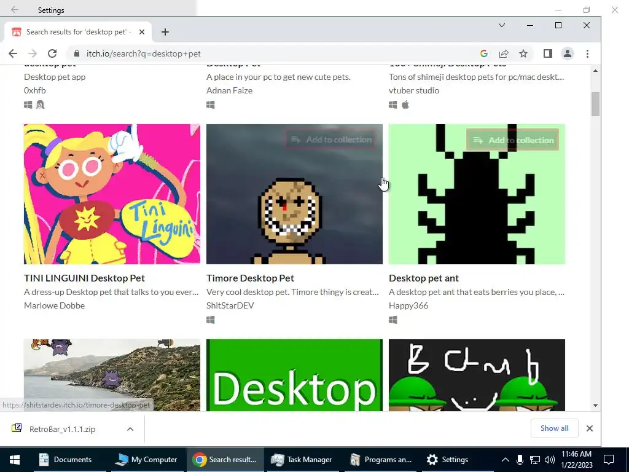Click the Windows icon under ShitStarDEV
Viewport: 629px width, 472px height.
211,320
